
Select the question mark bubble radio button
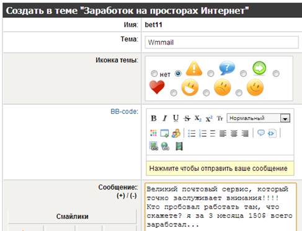point(210,74)
